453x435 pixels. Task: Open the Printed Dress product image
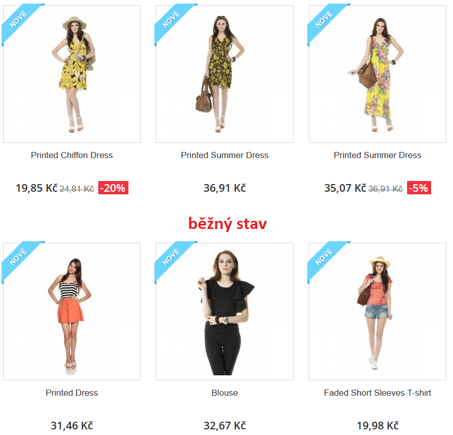(x=72, y=311)
